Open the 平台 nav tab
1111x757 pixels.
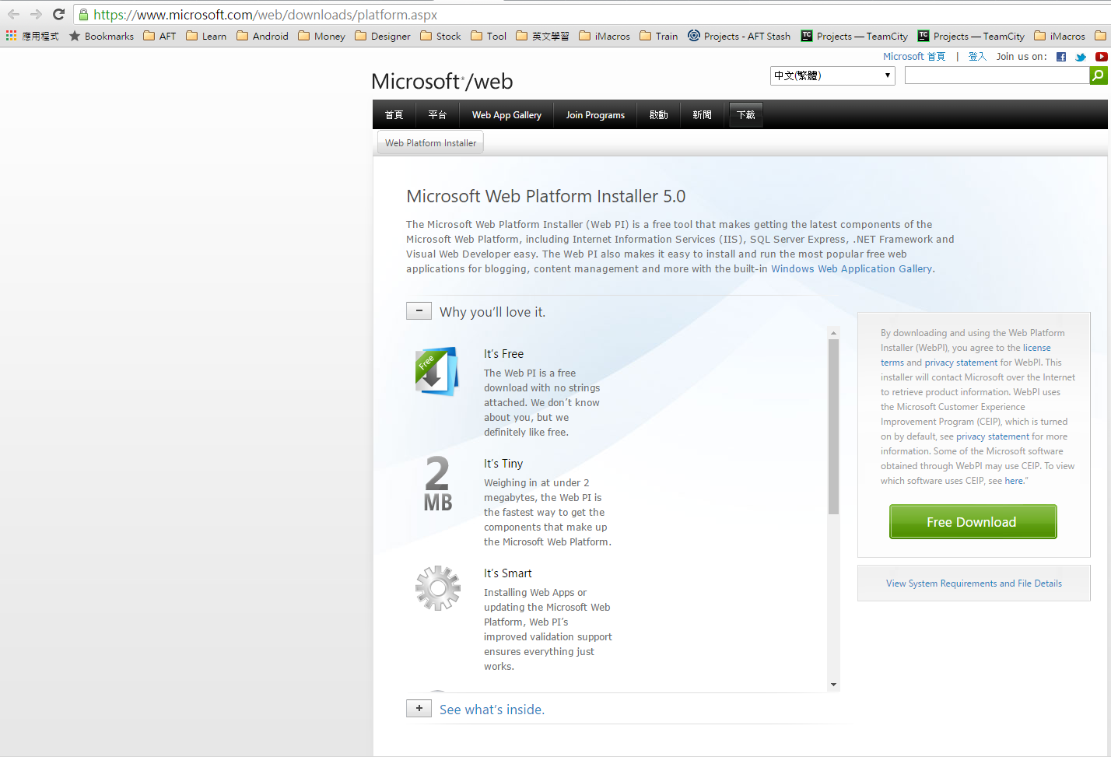[437, 114]
